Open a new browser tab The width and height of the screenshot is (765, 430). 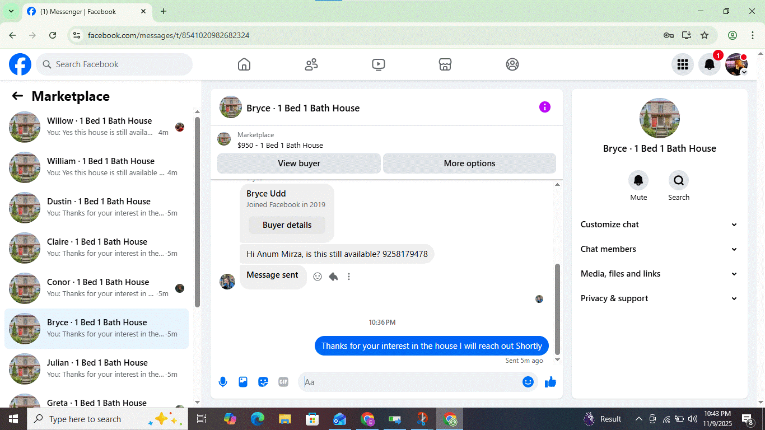point(164,11)
